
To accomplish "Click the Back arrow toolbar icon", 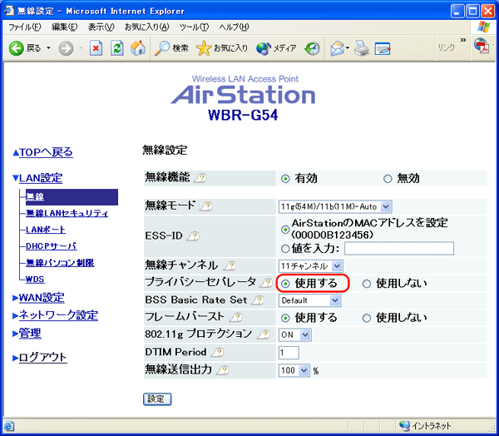I will click(x=17, y=48).
